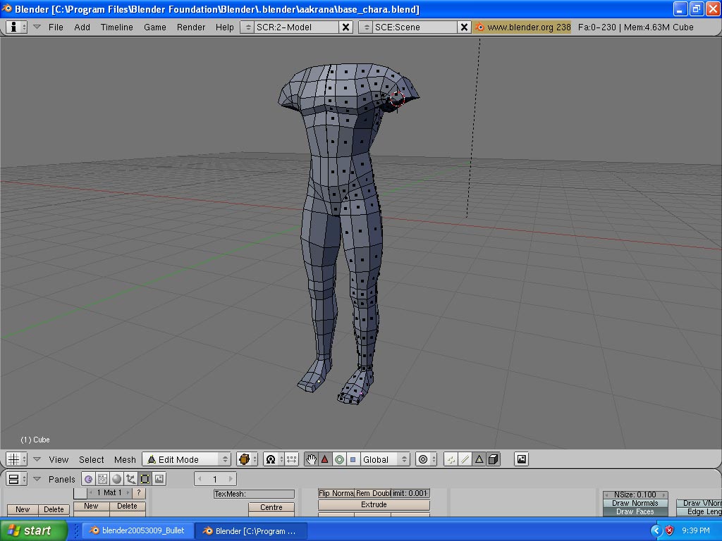722x541 pixels.
Task: Switch to blender20053009_Bullet taskbar window
Action: coord(137,530)
